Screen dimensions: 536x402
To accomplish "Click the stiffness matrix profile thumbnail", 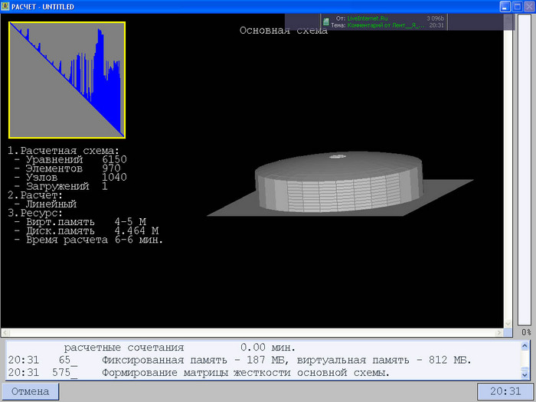I will tap(67, 80).
